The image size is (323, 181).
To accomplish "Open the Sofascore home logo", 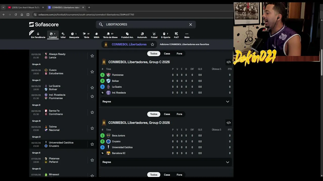I will 44,24.
